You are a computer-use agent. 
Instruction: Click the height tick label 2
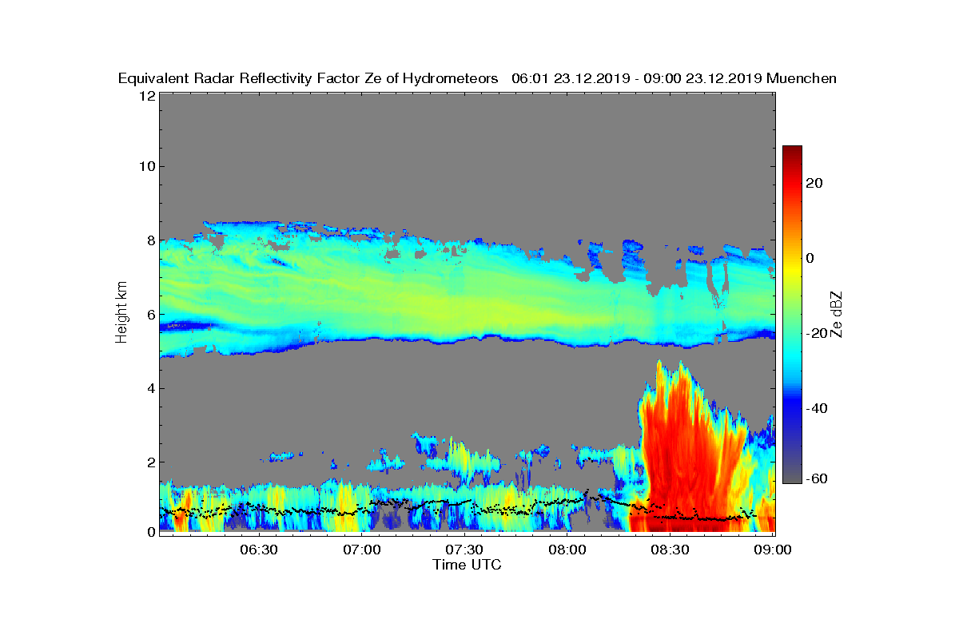[150, 462]
